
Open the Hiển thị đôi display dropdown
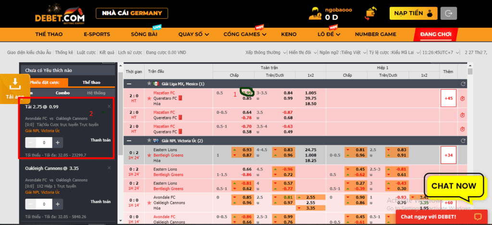(x=303, y=52)
